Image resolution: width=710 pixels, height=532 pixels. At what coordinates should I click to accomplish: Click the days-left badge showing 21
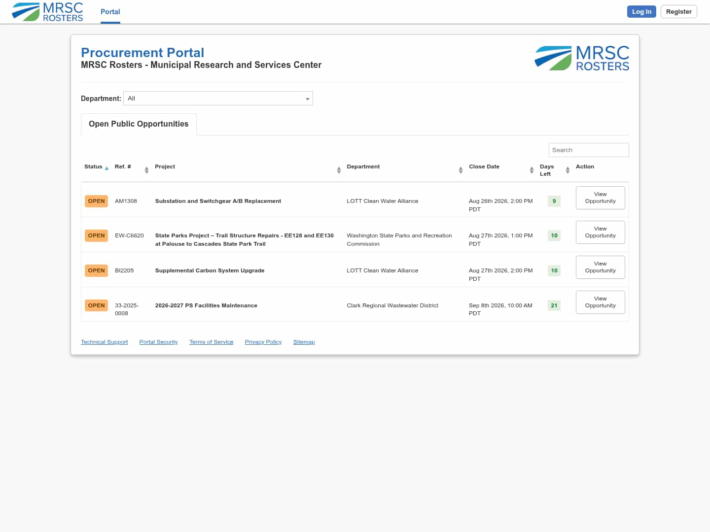pos(554,305)
